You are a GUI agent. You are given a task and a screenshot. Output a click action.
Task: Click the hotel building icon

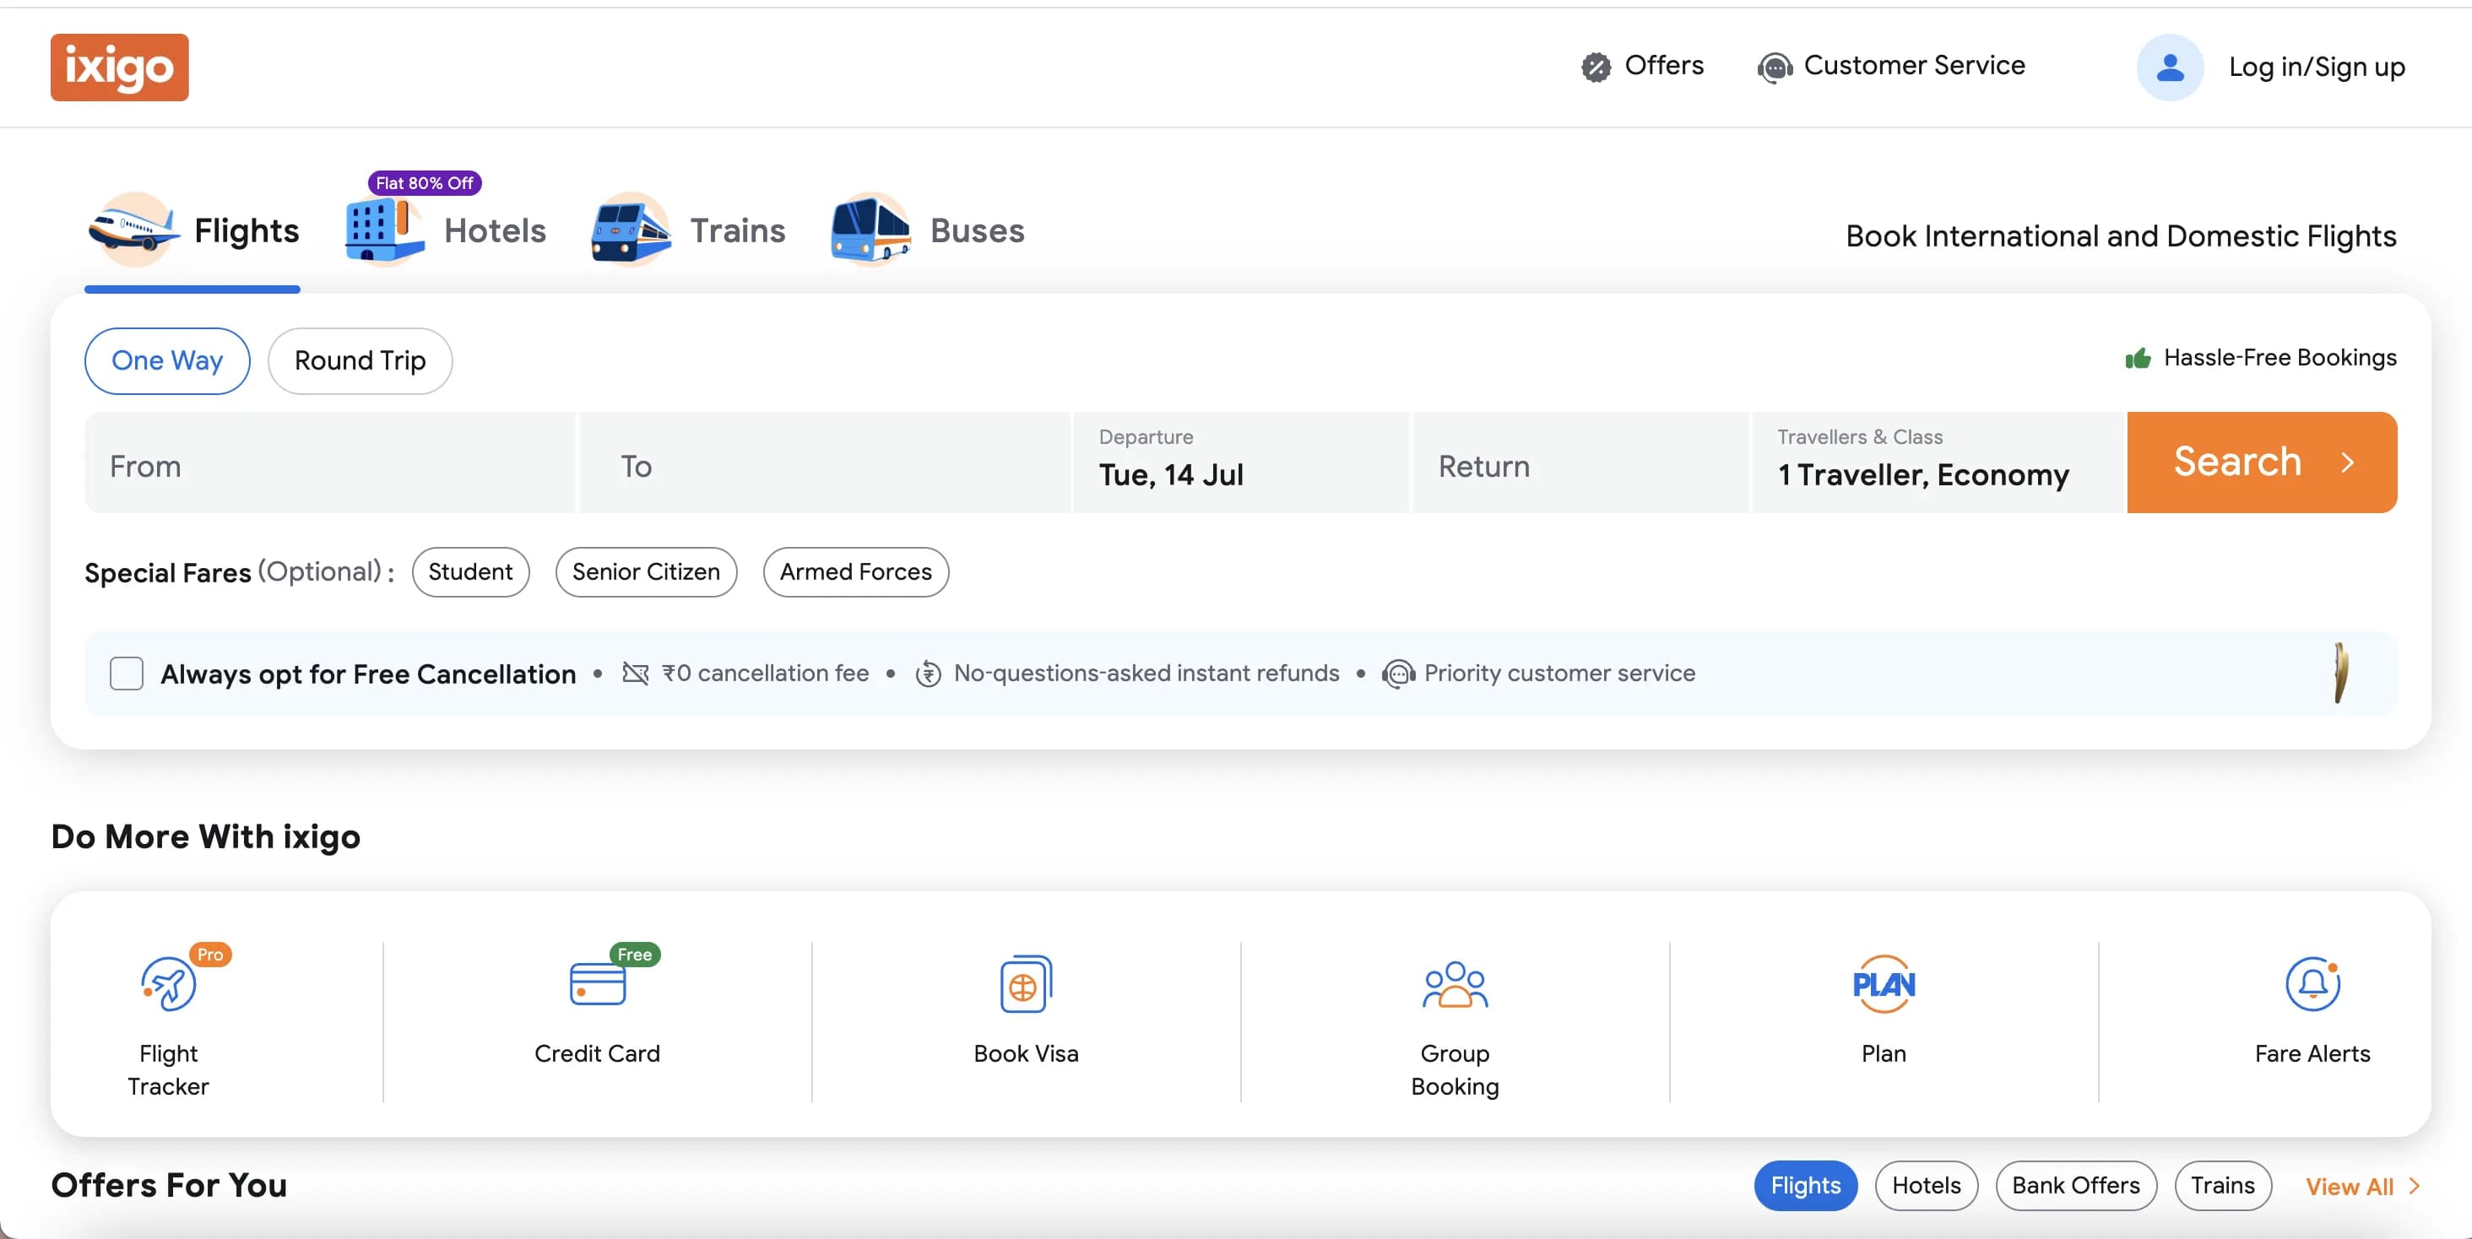(384, 230)
